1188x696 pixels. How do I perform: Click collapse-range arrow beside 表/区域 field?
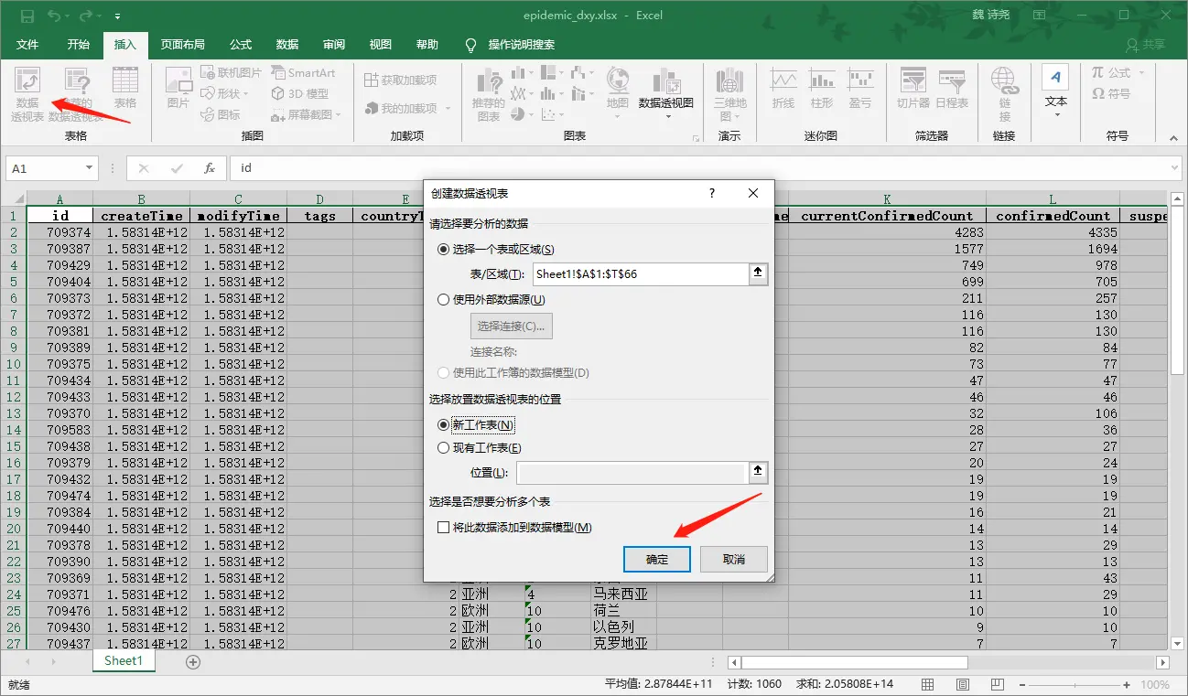(758, 273)
